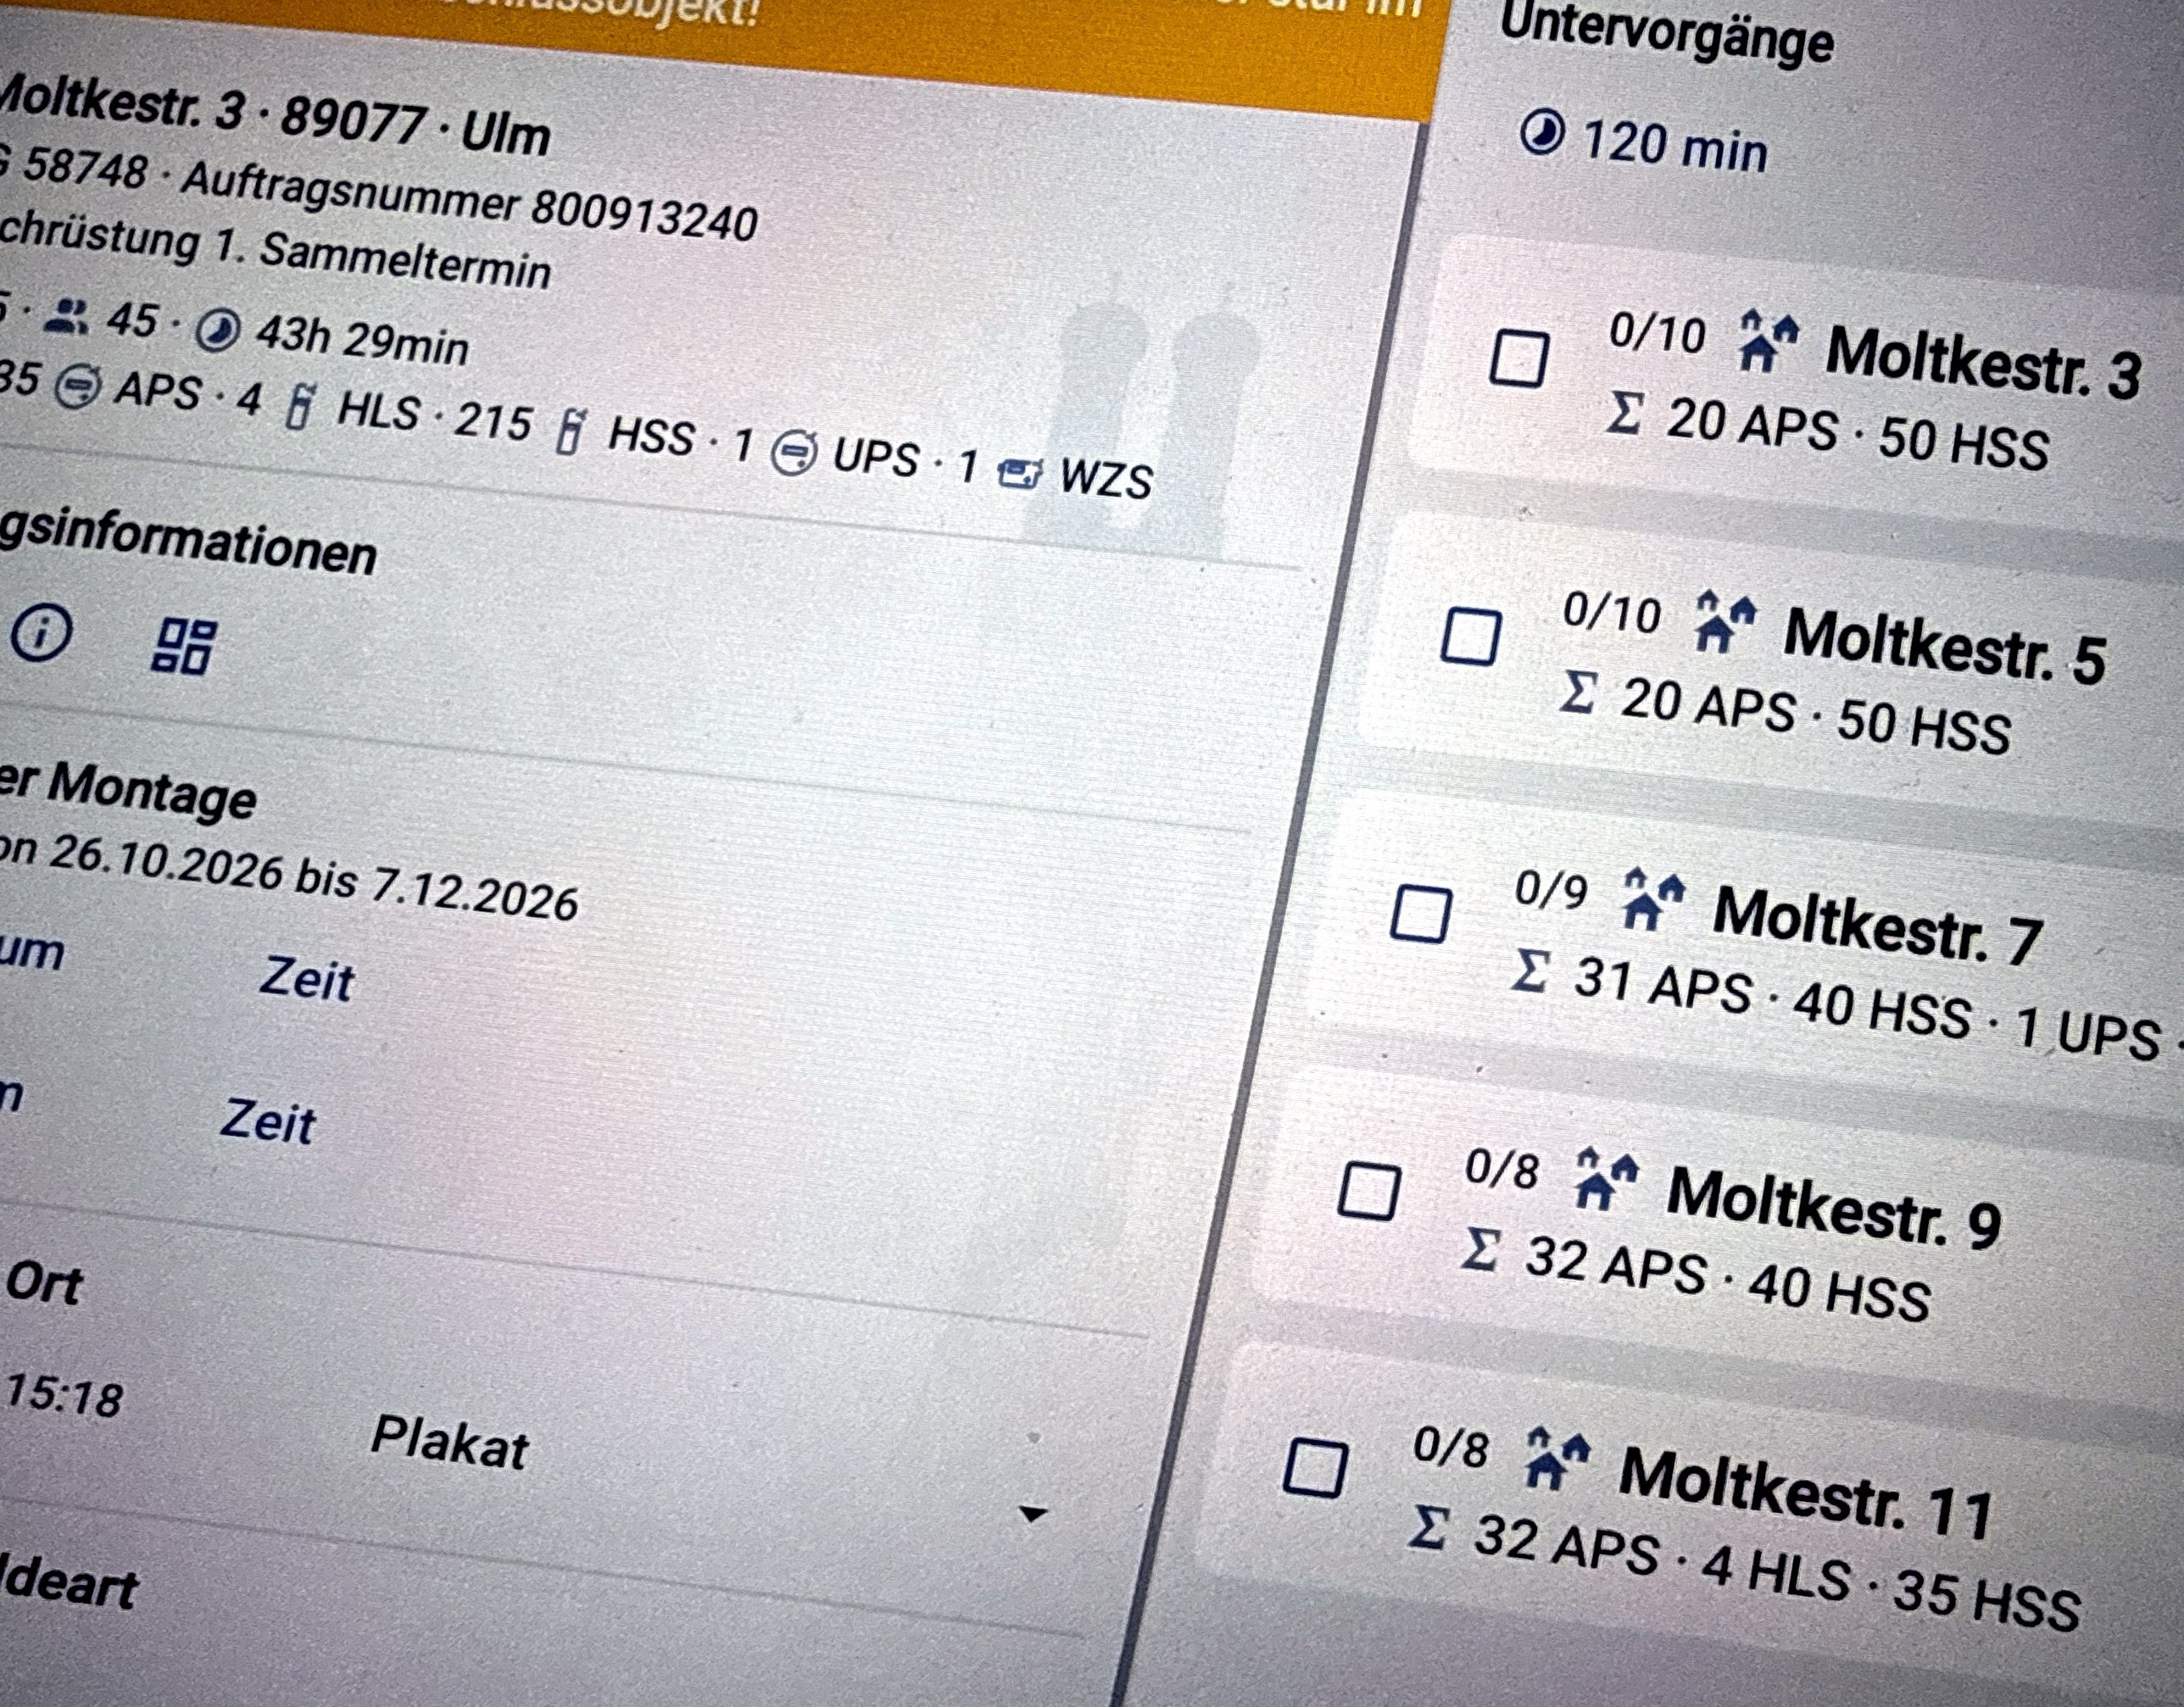
Task: Click the houses icon beside Moltkestr. 9
Action: [1606, 1179]
